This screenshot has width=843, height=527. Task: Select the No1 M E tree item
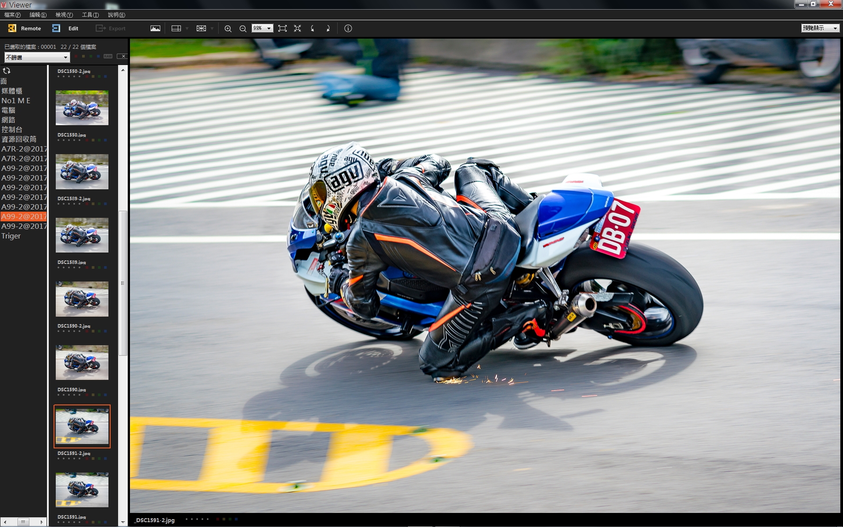(16, 101)
